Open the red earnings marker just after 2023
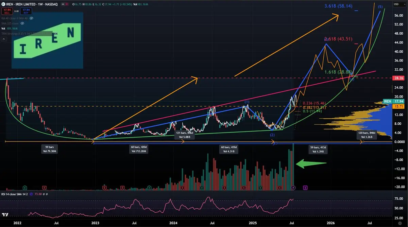This screenshot has width=408, height=227. tap(104, 187)
